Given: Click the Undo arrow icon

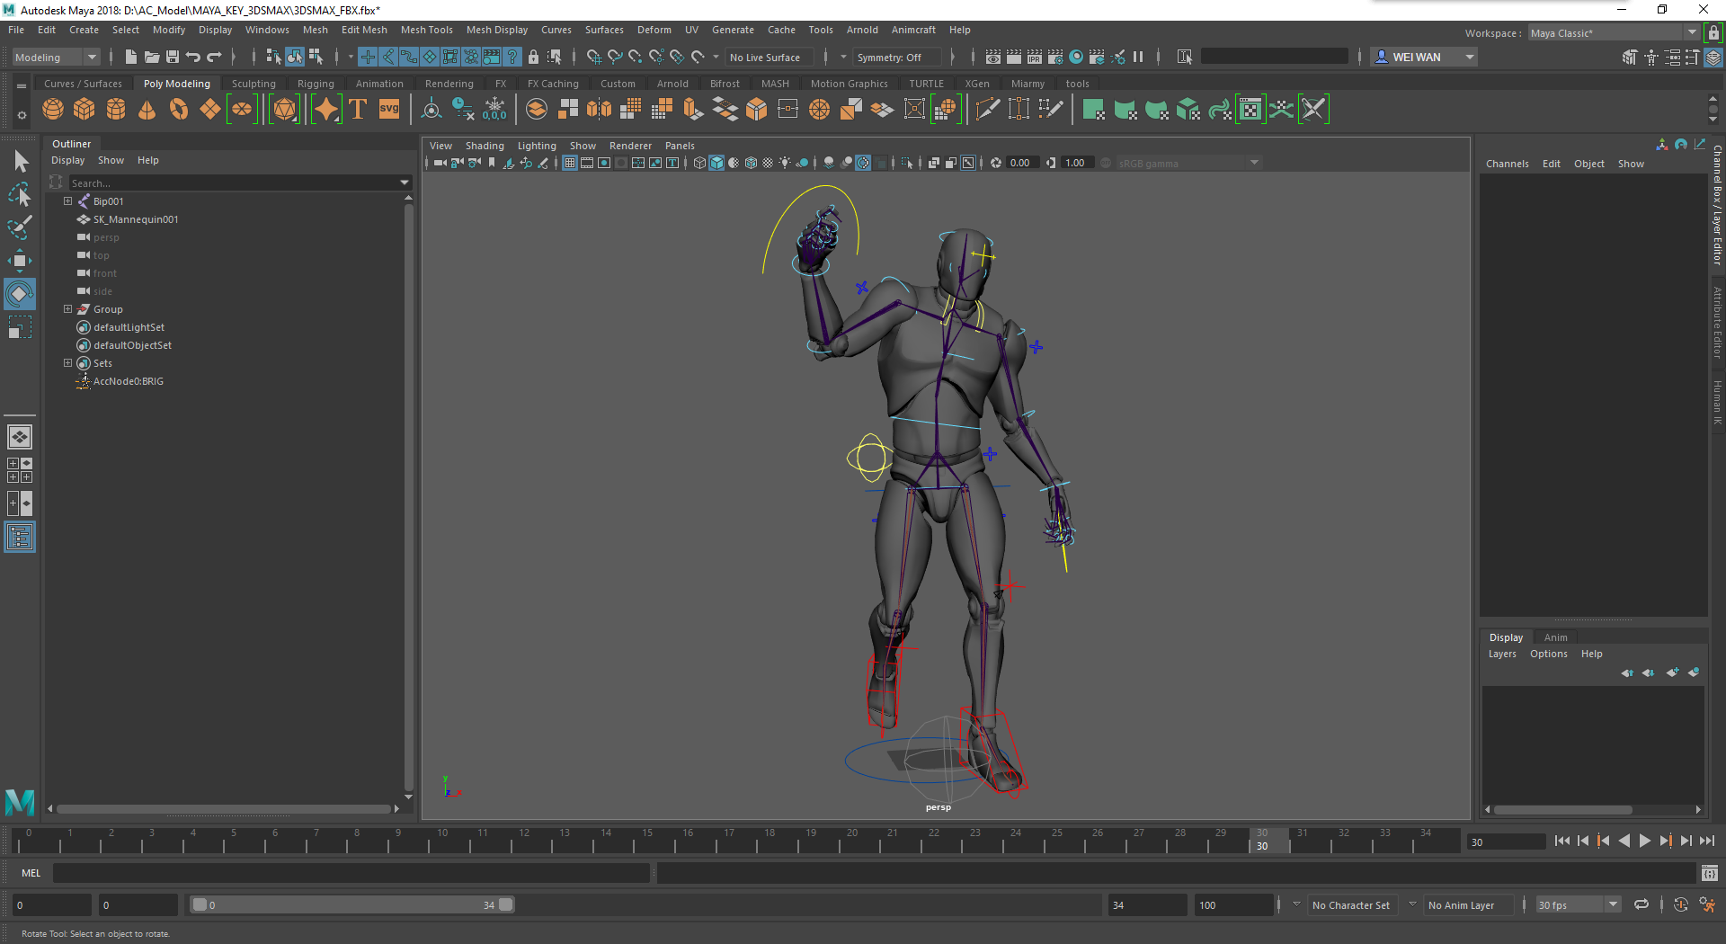Looking at the screenshot, I should click(193, 57).
